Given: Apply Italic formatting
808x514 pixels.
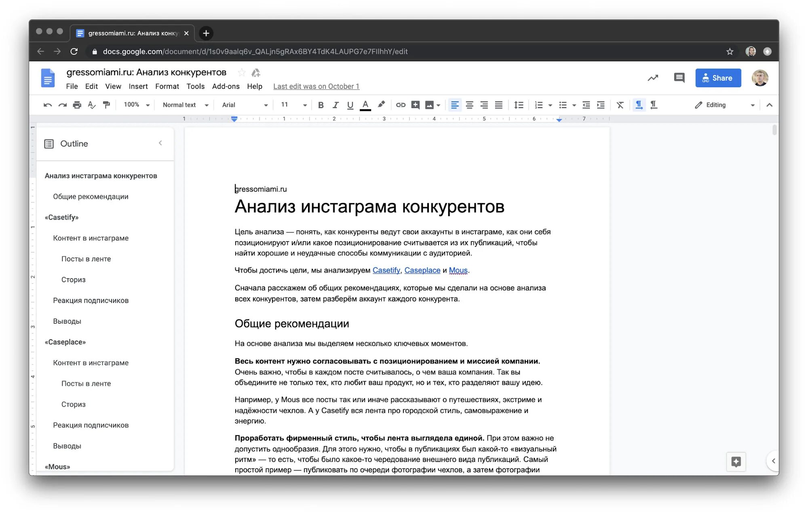Looking at the screenshot, I should click(x=335, y=105).
